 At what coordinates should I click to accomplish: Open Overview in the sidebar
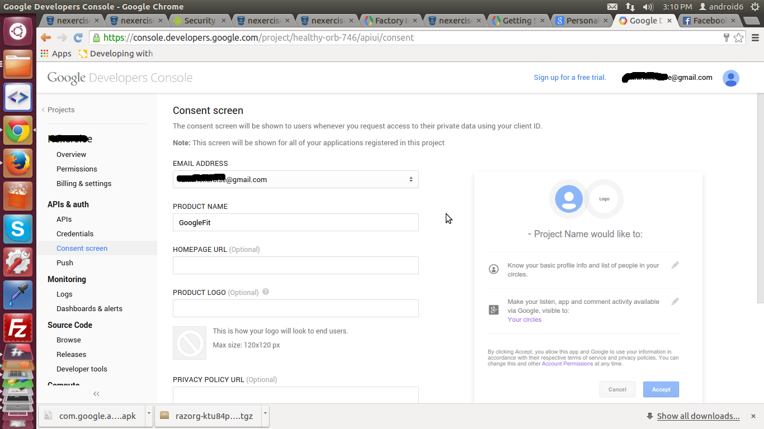tap(72, 154)
